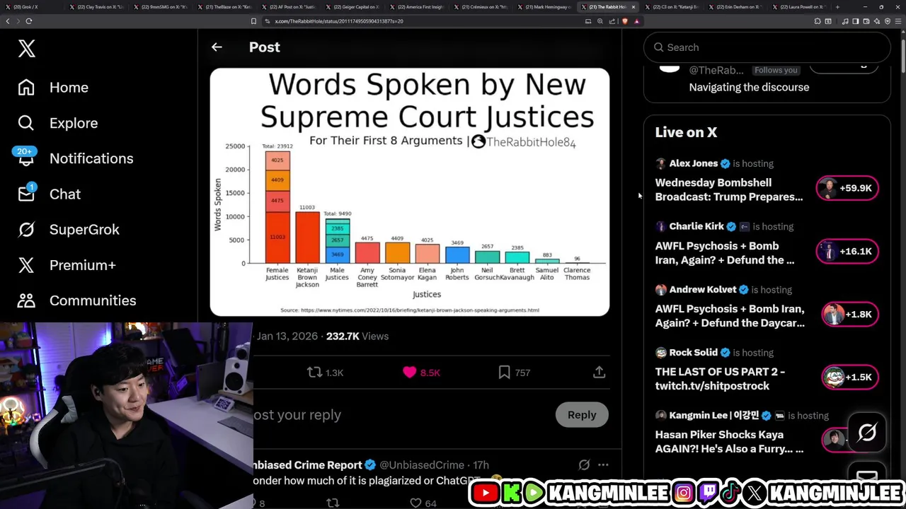Click the Brave Shields lion icon
906x509 pixels.
624,21
